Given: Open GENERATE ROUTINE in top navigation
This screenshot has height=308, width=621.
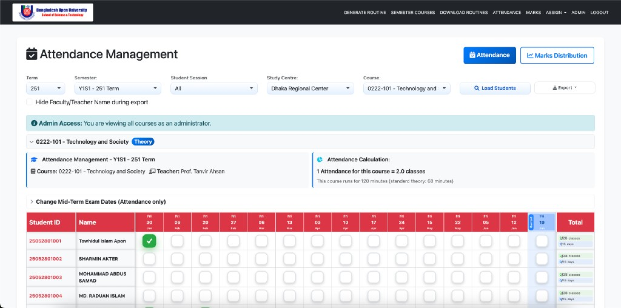Looking at the screenshot, I should tap(365, 12).
